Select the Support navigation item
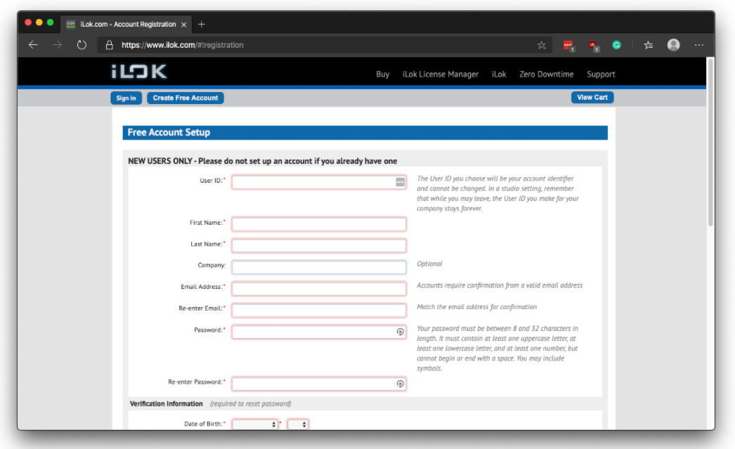The height and width of the screenshot is (449, 735). tap(601, 74)
